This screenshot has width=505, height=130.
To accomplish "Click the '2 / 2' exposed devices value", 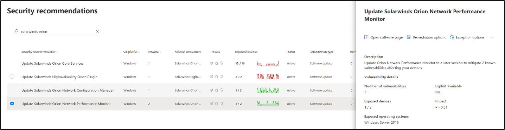I will pos(238,77).
